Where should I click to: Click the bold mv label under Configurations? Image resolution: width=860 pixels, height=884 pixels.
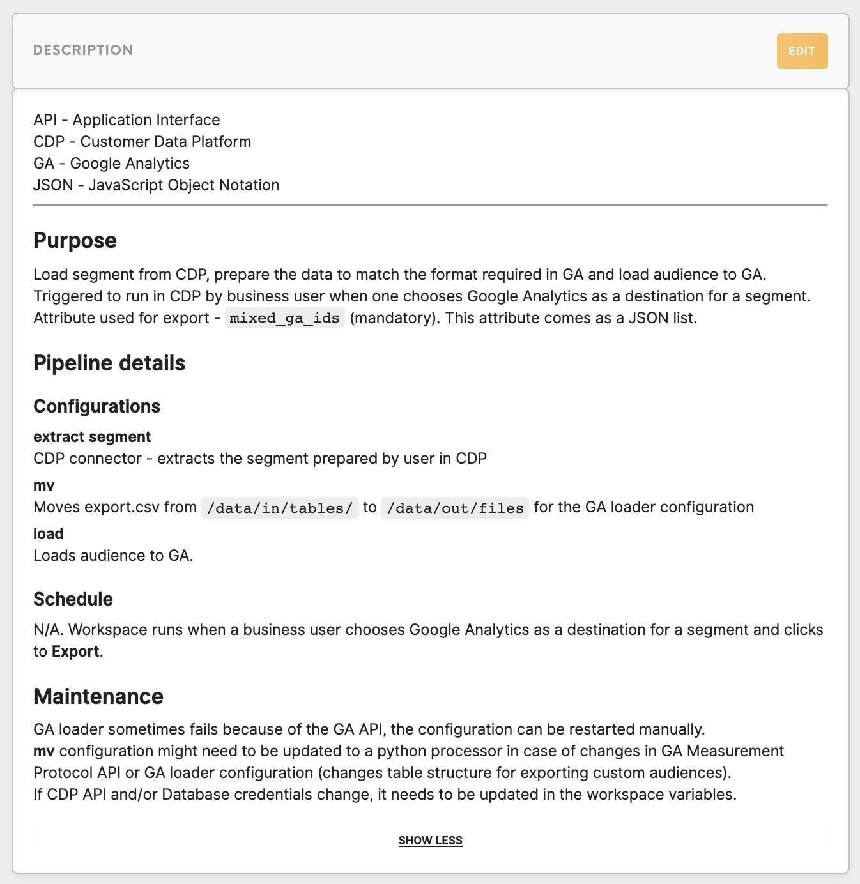click(x=44, y=486)
